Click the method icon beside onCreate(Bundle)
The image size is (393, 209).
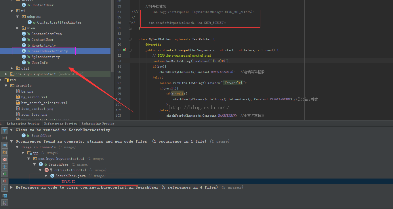(x=47, y=170)
